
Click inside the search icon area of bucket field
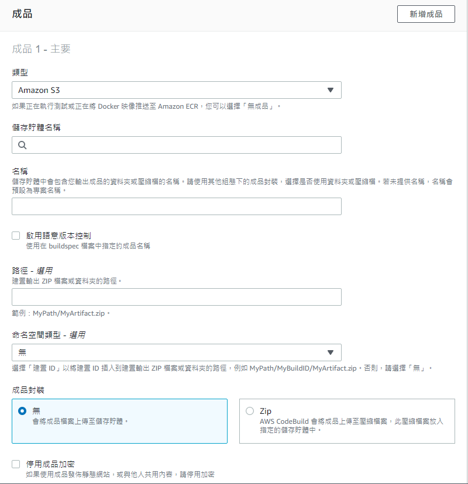pos(21,144)
